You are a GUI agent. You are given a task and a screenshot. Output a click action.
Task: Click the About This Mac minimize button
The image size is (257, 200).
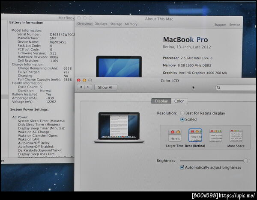tap(84, 18)
